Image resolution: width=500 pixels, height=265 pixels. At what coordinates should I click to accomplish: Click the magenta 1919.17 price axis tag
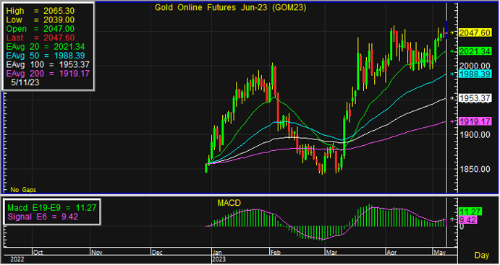pyautogui.click(x=475, y=121)
